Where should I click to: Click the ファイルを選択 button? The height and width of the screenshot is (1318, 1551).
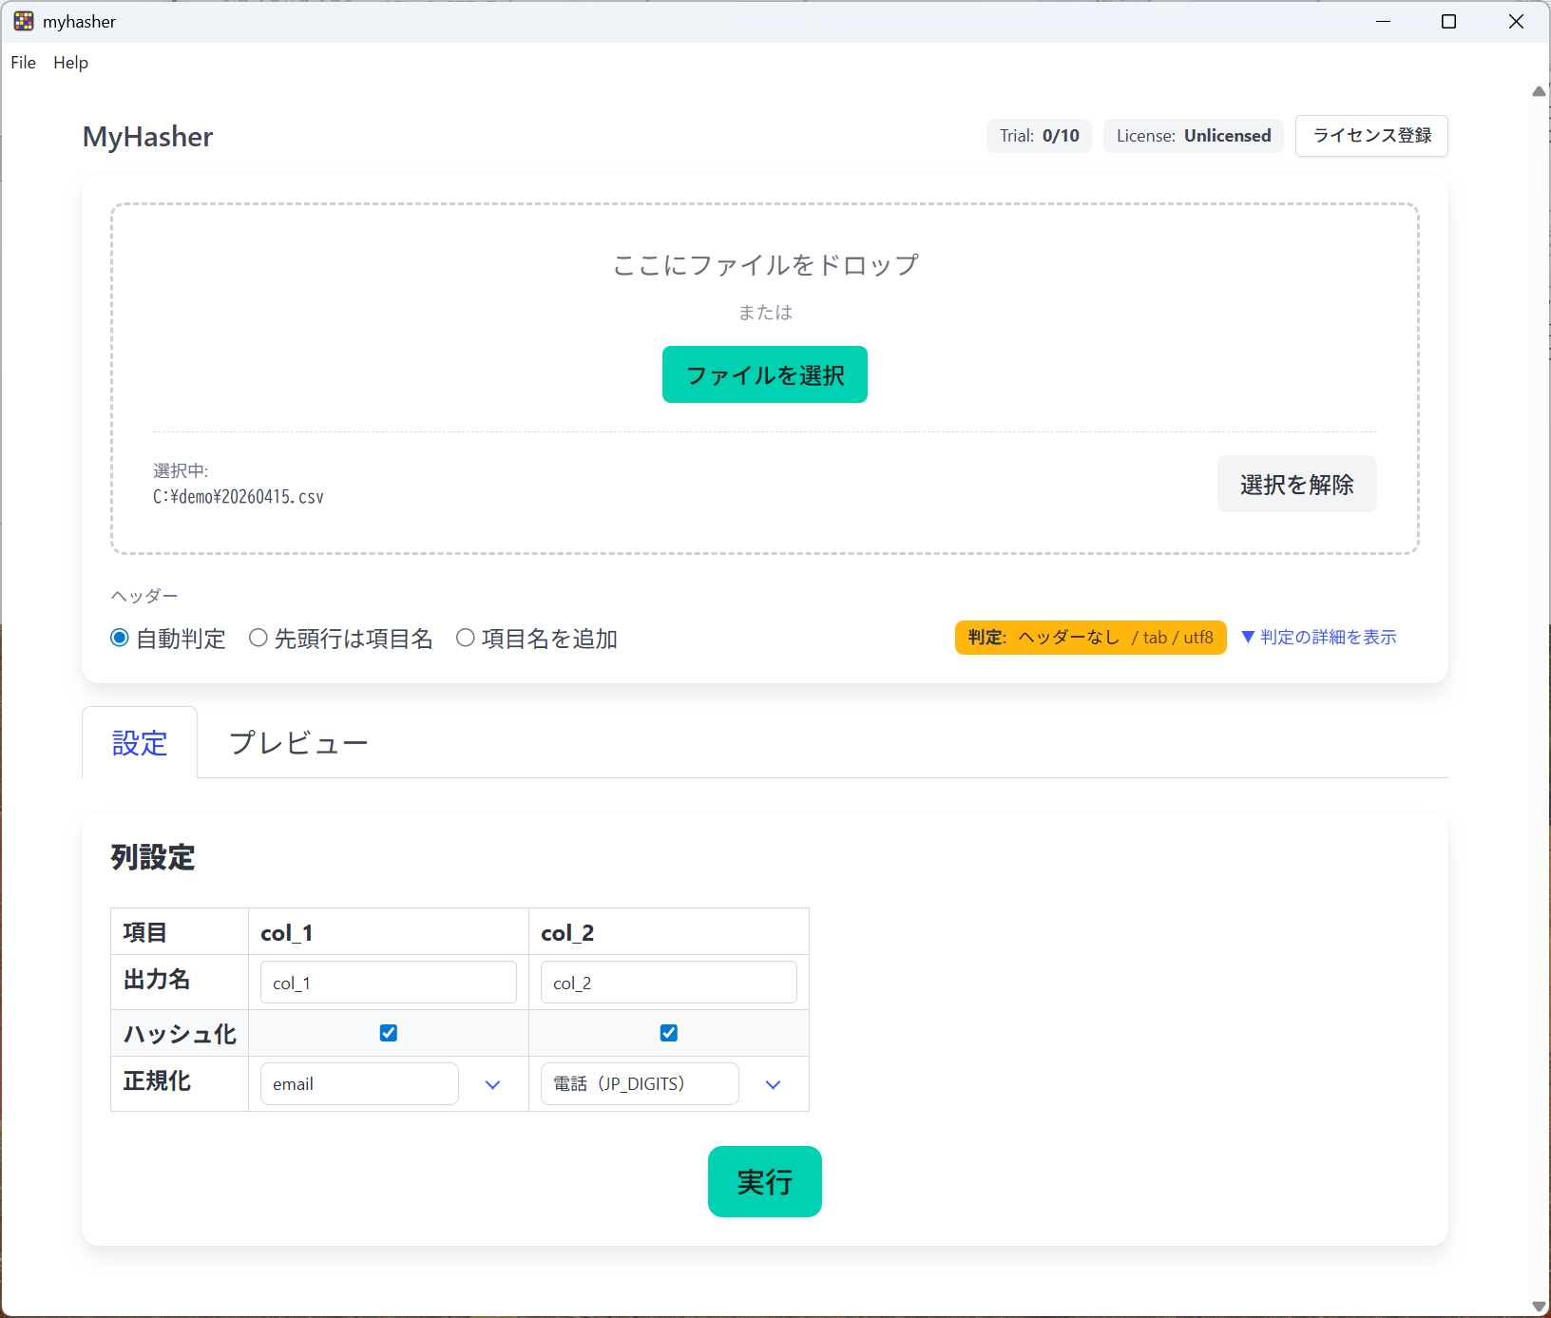pos(765,374)
